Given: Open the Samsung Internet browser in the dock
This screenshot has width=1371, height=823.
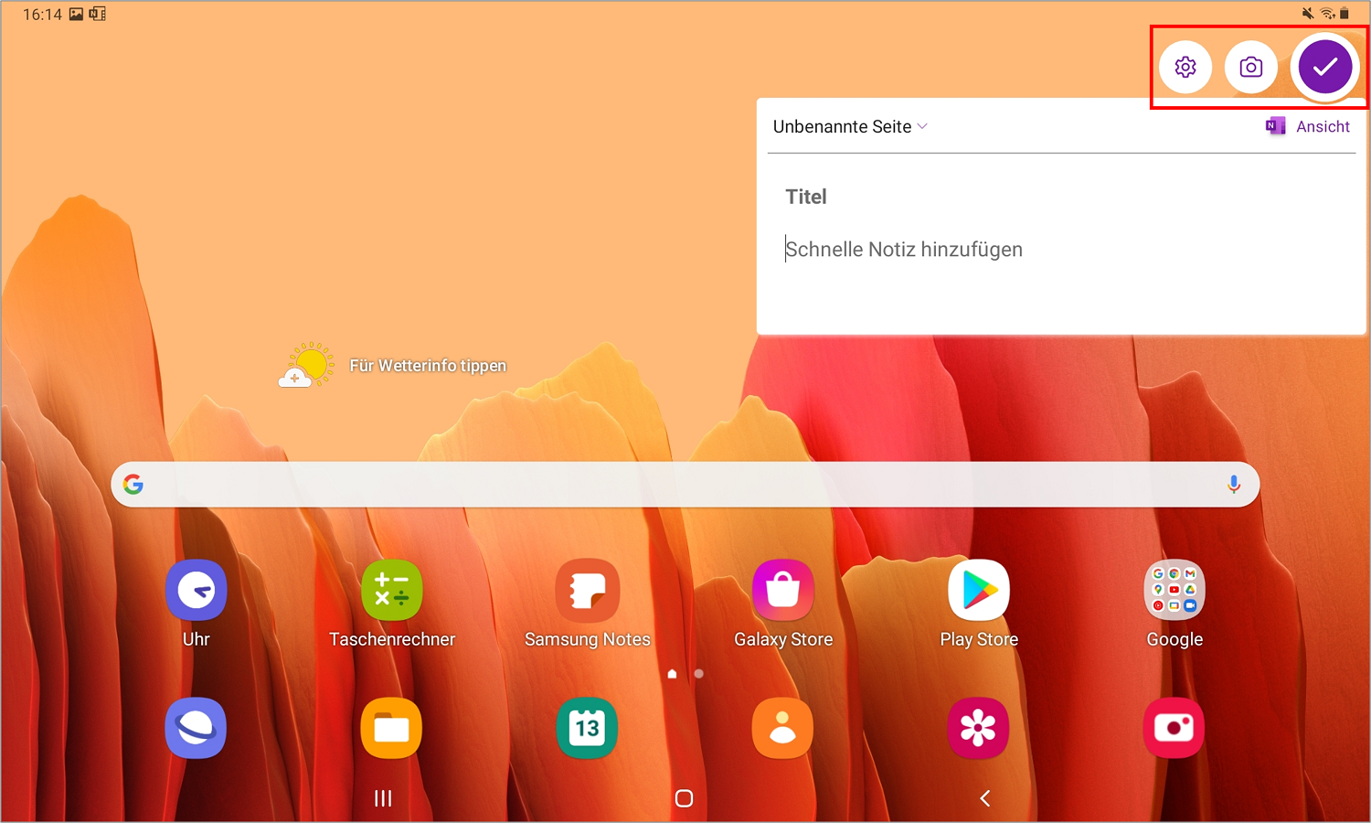Looking at the screenshot, I should point(196,728).
